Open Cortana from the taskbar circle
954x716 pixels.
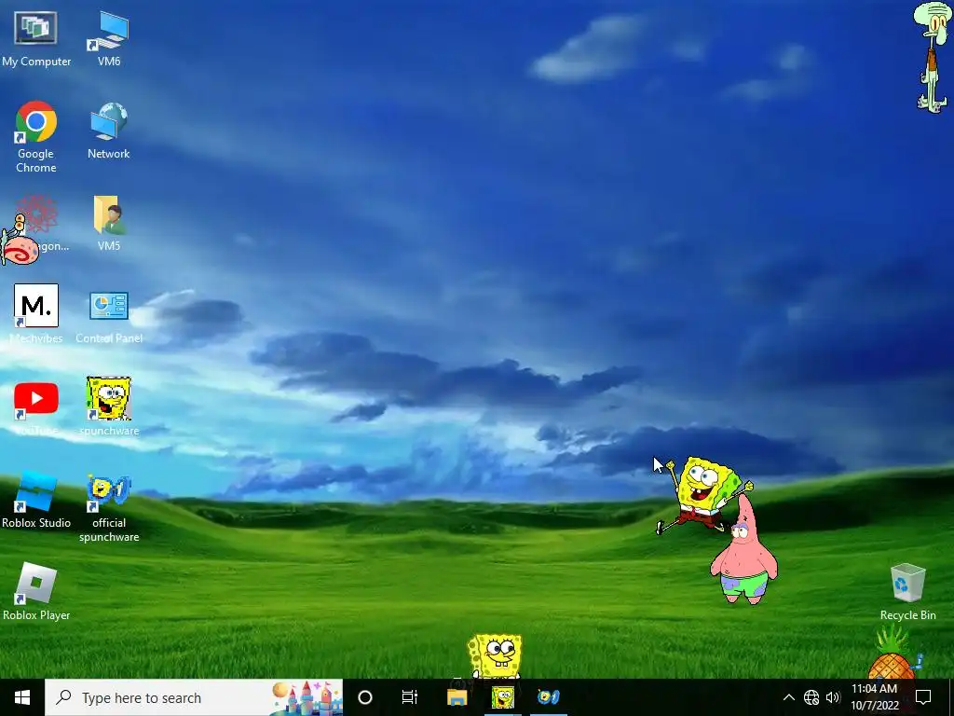tap(365, 697)
